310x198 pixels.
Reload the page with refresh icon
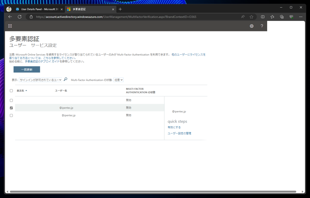[x=20, y=17]
